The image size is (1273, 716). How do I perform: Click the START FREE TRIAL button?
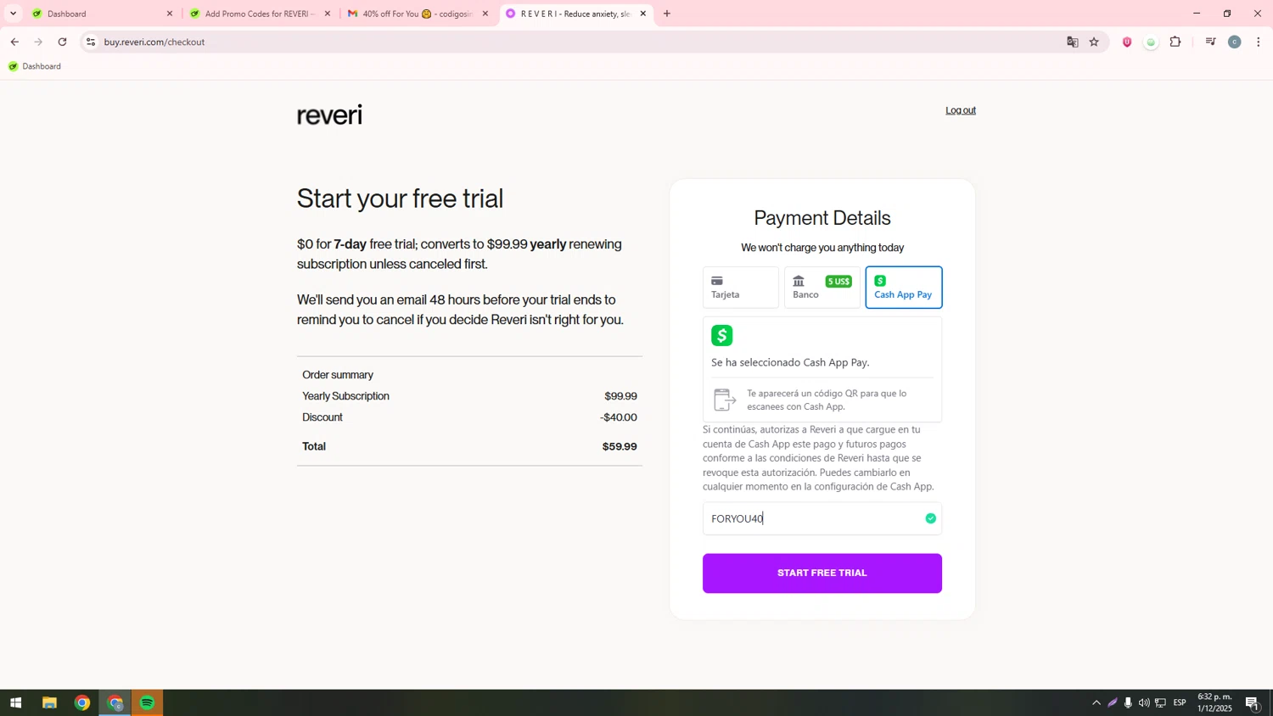[822, 573]
